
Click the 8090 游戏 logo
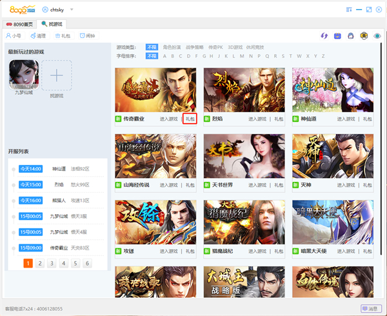pyautogui.click(x=22, y=10)
